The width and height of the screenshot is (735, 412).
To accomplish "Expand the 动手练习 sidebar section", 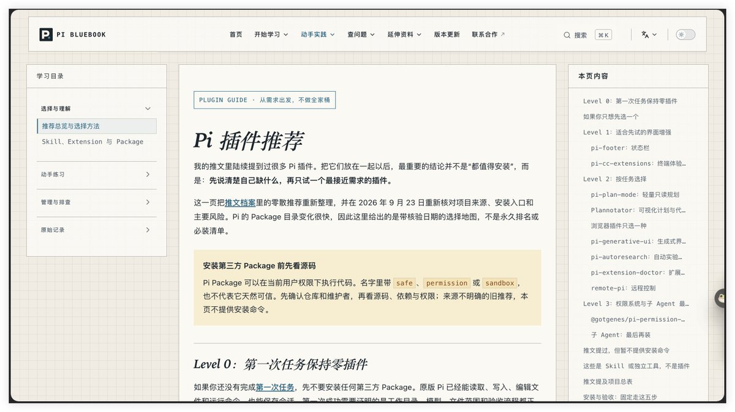I will tap(96, 174).
